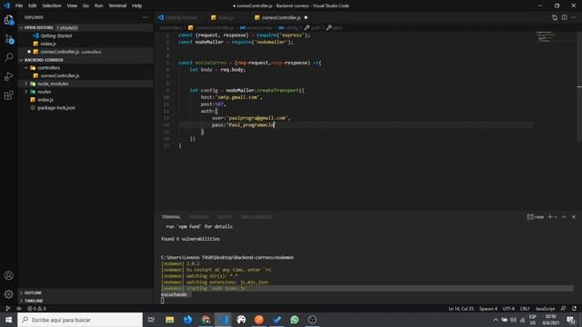Open the terminal launch profile dropdown arrow
582x327 pixels.
[x=556, y=217]
